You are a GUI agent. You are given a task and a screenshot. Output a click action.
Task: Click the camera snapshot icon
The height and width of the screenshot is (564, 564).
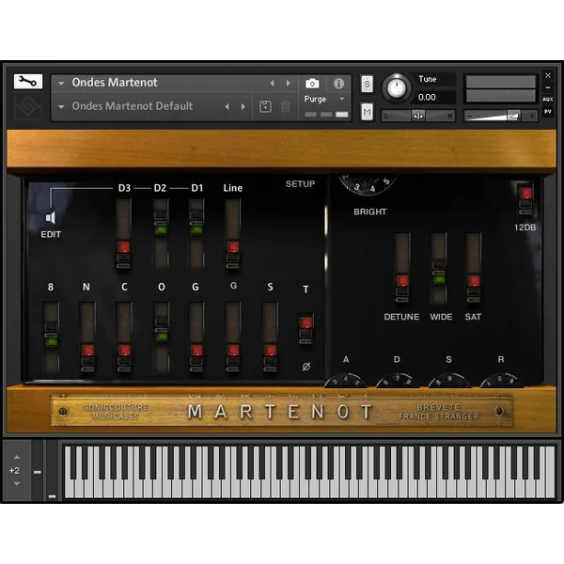tap(312, 84)
